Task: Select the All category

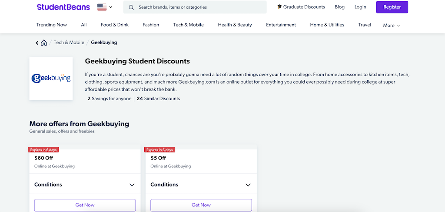Action: pos(84,25)
